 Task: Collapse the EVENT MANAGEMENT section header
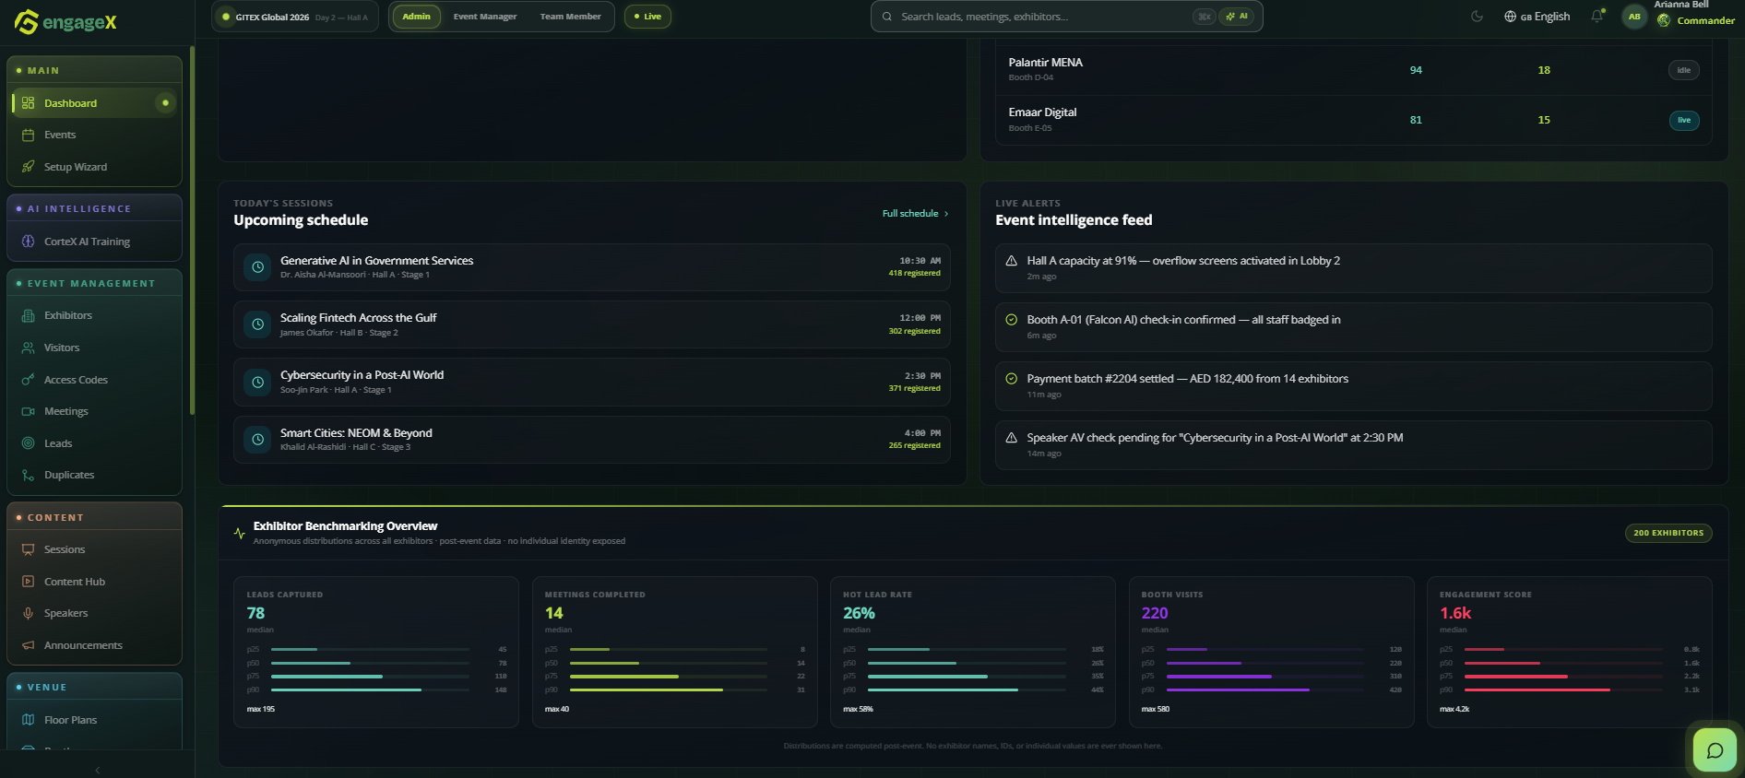pos(94,283)
